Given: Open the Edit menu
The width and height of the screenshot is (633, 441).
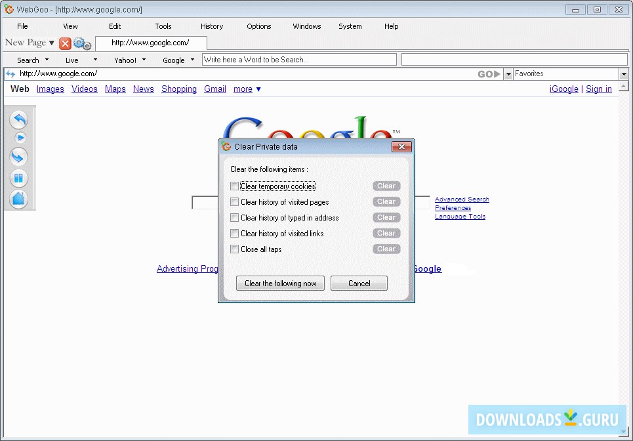Looking at the screenshot, I should [x=115, y=26].
